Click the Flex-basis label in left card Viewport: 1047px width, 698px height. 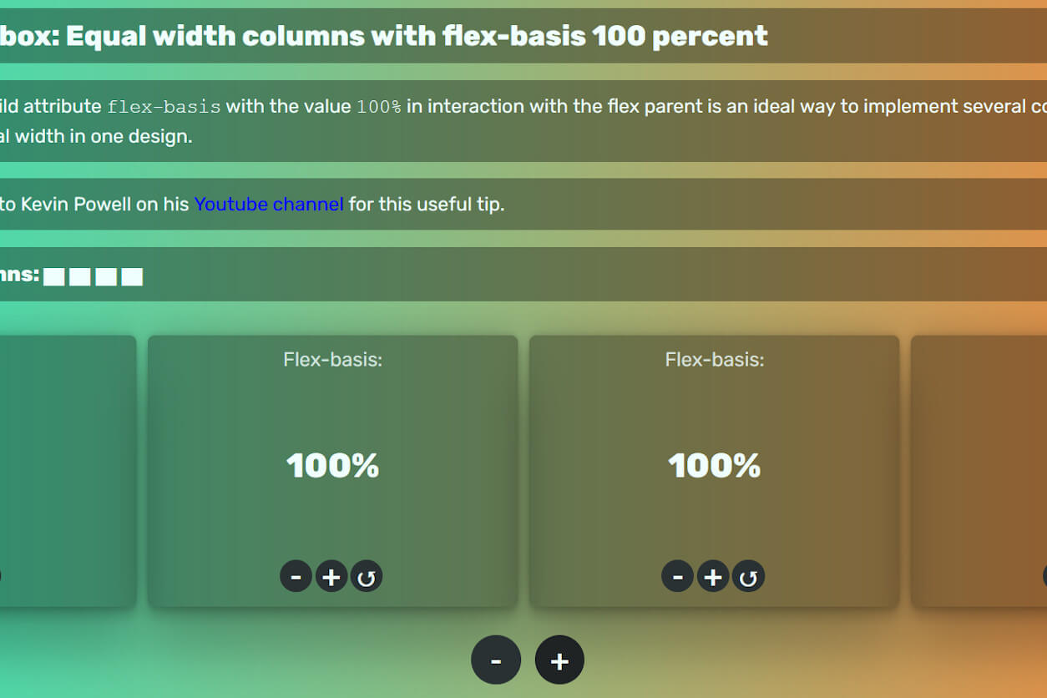(x=333, y=360)
